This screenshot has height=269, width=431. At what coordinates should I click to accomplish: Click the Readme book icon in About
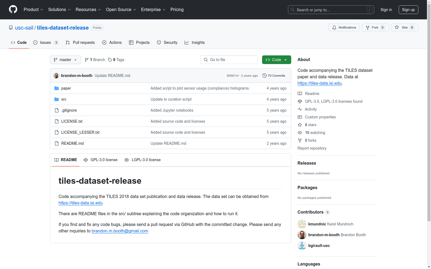coord(300,94)
